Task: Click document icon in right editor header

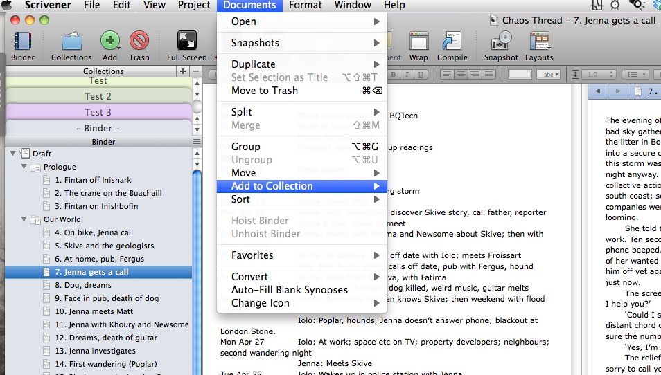Action: point(638,91)
